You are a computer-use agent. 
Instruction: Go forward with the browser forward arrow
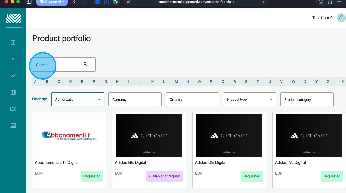(83, 2)
